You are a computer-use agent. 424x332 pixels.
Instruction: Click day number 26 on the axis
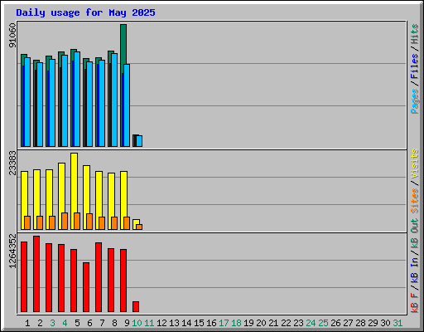click(335, 323)
